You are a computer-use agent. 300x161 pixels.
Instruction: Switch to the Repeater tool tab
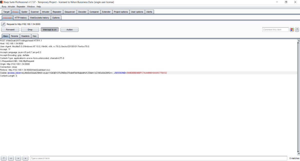57,12
